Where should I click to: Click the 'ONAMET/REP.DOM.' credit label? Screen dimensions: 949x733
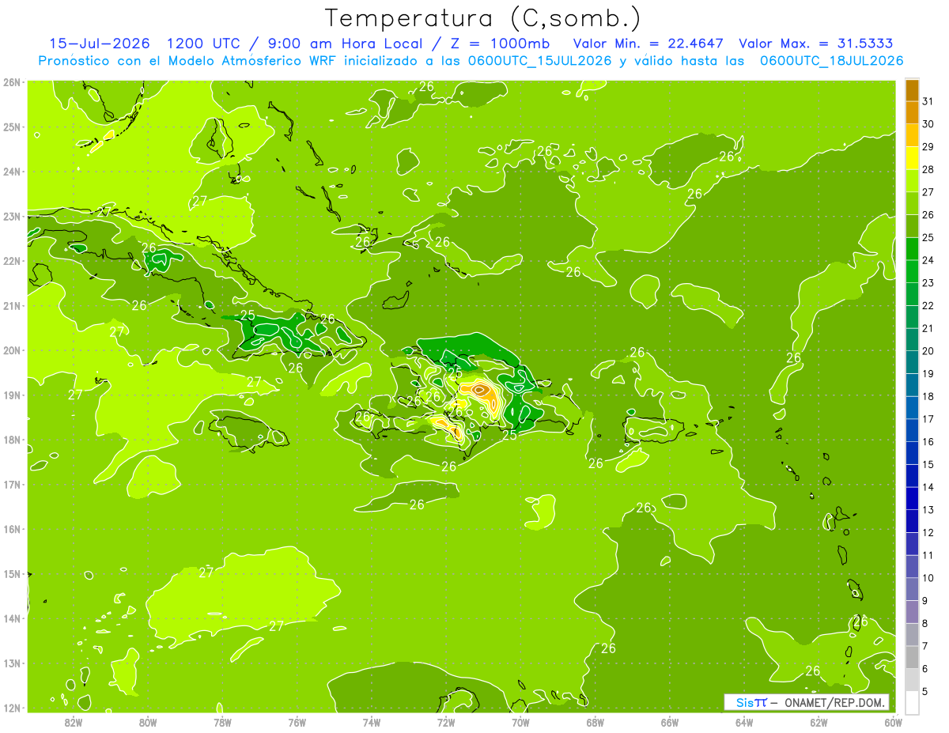[834, 702]
